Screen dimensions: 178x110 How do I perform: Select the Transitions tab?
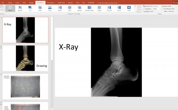click(x=40, y=3)
